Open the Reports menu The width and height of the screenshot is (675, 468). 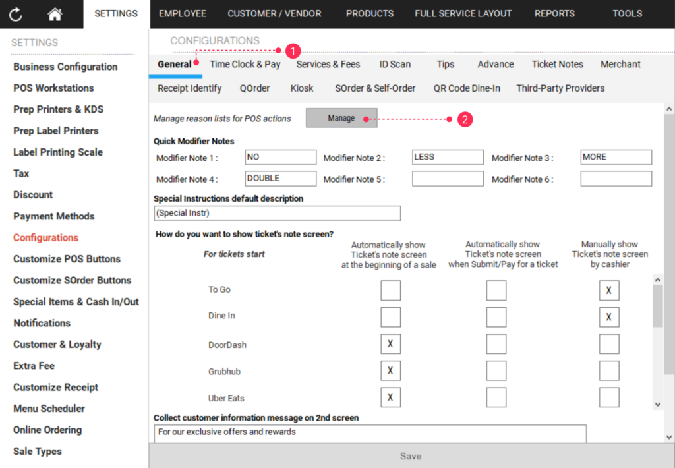[x=554, y=14]
